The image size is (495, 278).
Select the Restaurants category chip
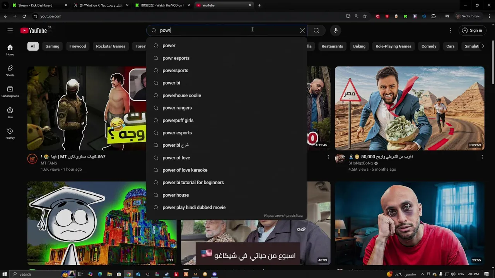tap(332, 46)
